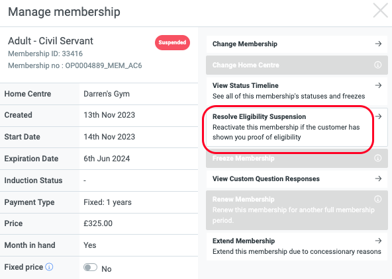Click the Fixed price info icon
This screenshot has height=279, width=392.
pos(49,267)
